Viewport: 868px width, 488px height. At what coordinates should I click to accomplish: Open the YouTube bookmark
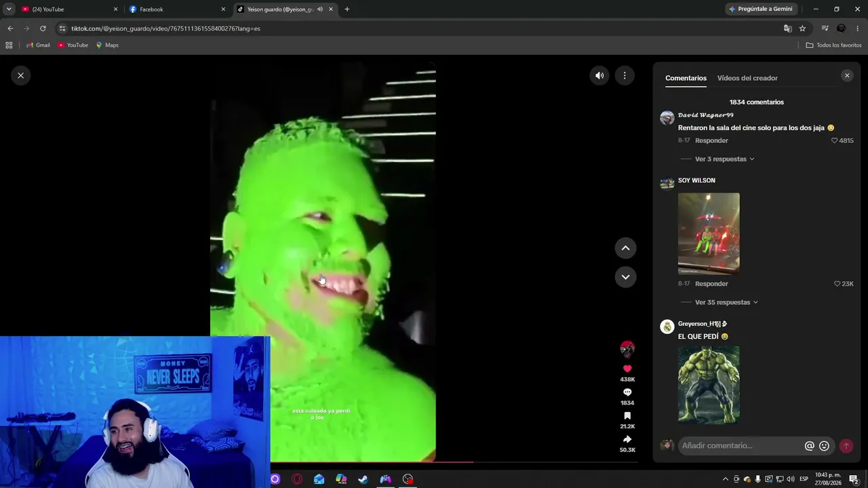(73, 45)
